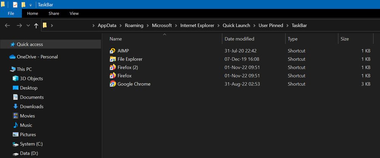
Task: Jump to Roaming folder in breadcrumb
Action: click(134, 25)
